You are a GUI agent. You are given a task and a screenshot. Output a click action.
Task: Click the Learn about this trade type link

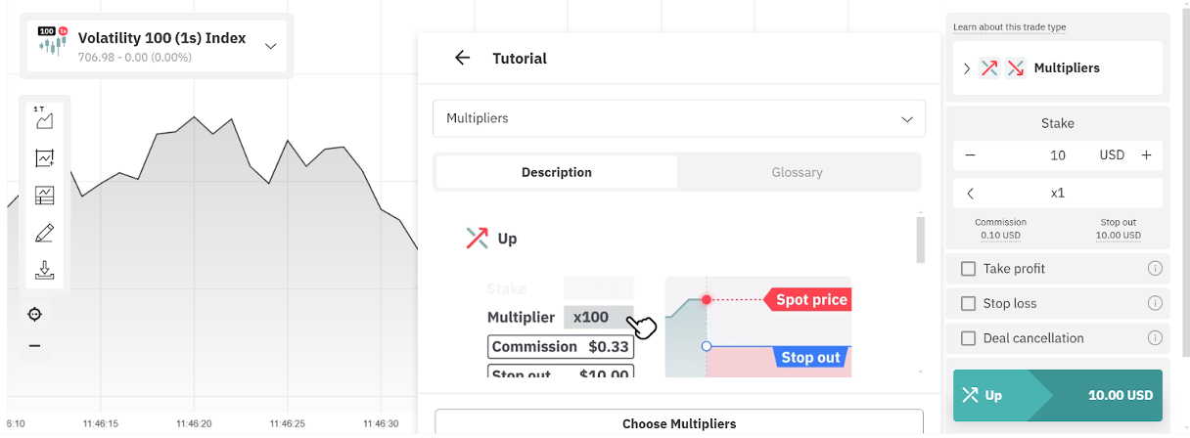(x=1009, y=26)
